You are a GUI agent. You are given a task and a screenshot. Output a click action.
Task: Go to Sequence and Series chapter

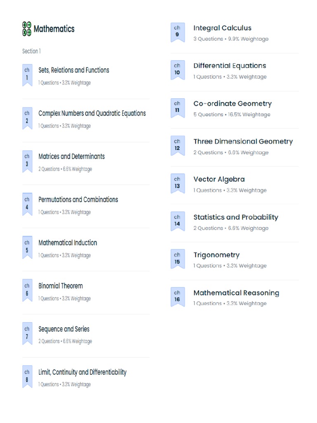click(x=64, y=329)
